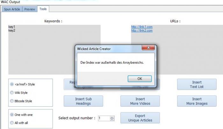Focus the output number field
223x129 pixels.
(104, 118)
